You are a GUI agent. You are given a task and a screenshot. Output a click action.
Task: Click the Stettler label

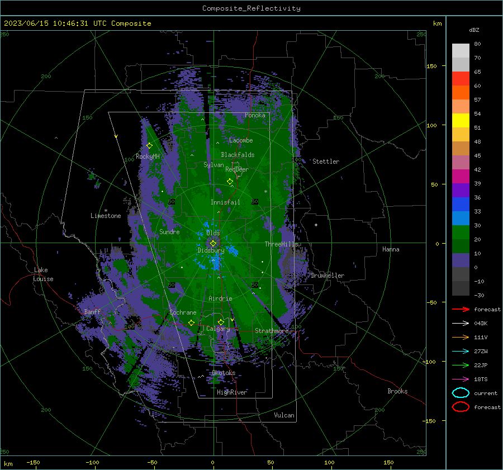[x=326, y=162]
